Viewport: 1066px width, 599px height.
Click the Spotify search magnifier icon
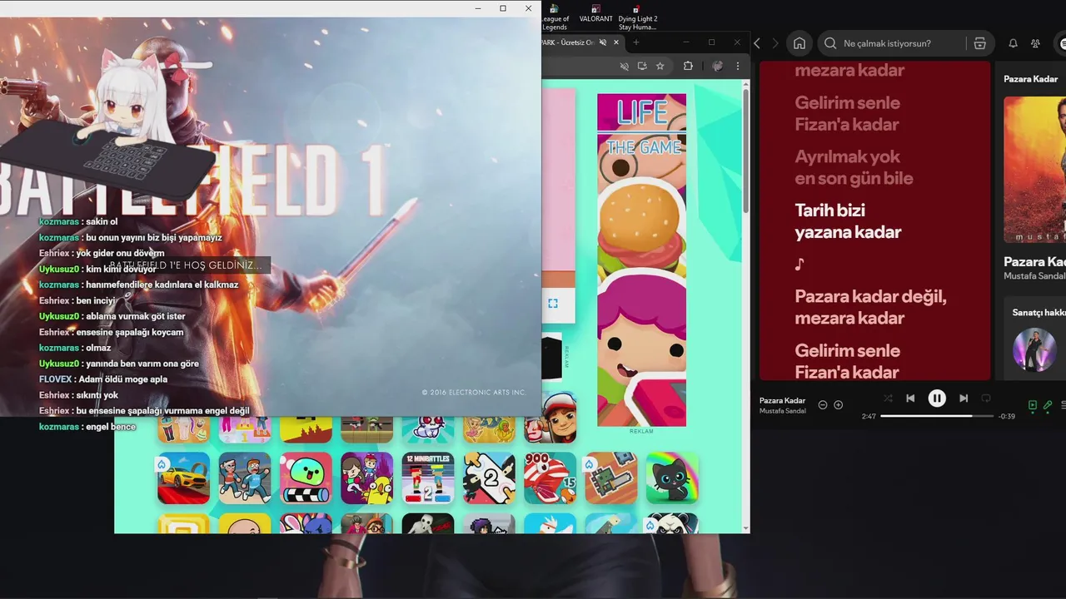click(830, 43)
